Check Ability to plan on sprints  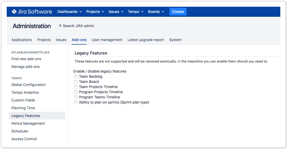(76, 103)
